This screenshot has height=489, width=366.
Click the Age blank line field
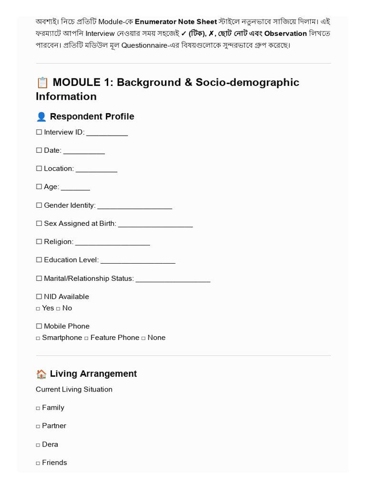[x=76, y=188]
